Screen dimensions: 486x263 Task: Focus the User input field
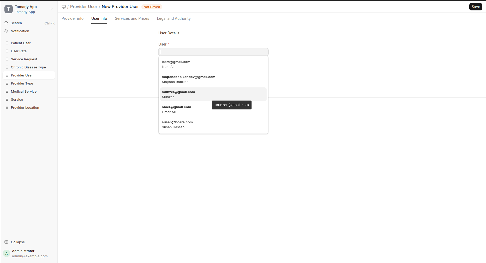pos(213,52)
